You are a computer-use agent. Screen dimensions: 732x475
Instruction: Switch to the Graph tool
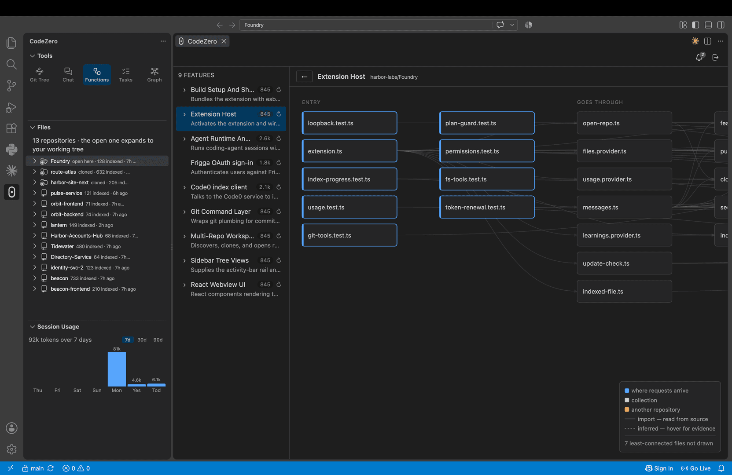point(154,75)
